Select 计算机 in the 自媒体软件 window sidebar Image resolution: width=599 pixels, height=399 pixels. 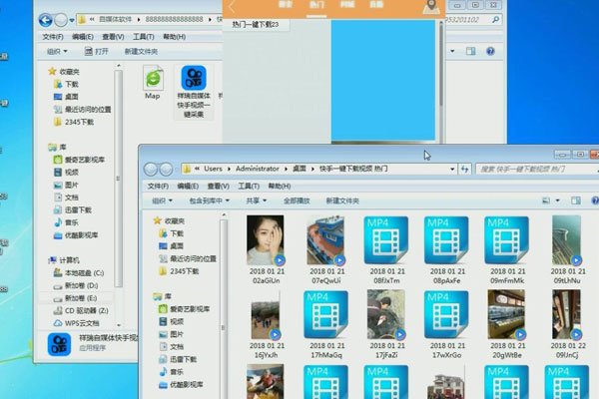(x=64, y=260)
